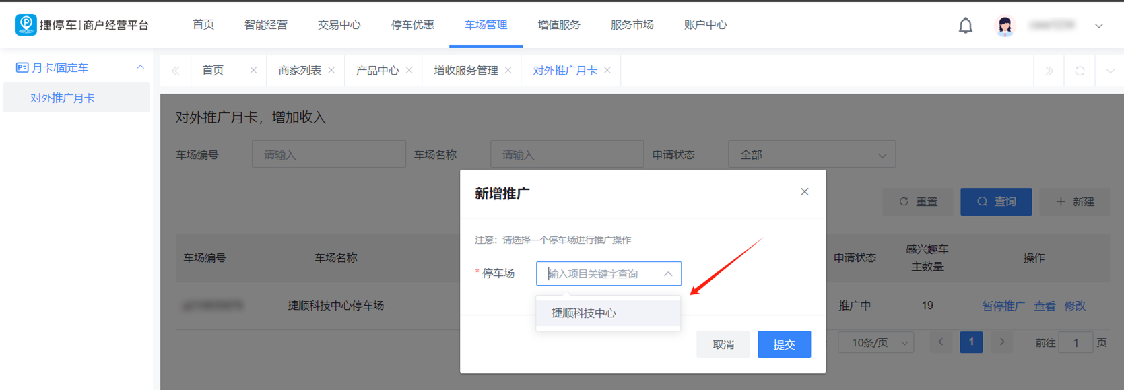The image size is (1124, 390).
Task: Click the 捷停车 logo icon
Action: coord(26,24)
